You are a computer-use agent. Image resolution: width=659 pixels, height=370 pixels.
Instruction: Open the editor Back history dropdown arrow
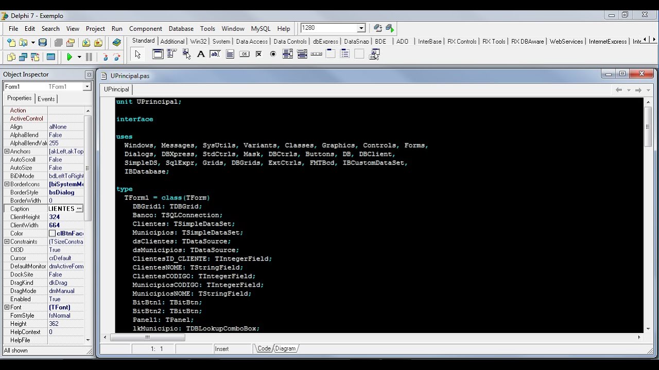(628, 90)
